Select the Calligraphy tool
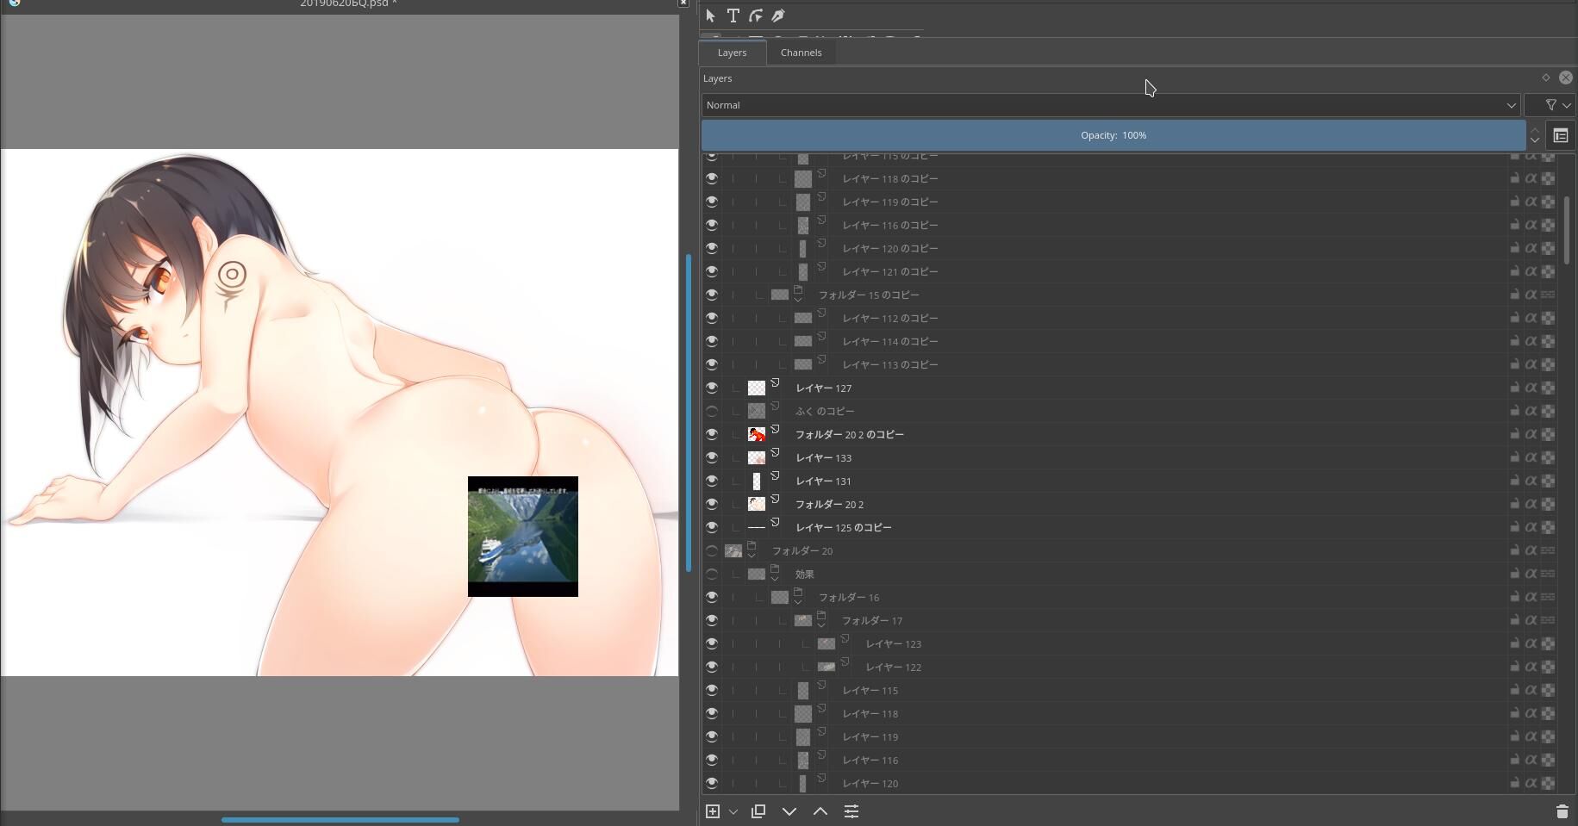This screenshot has width=1578, height=826. 778,16
